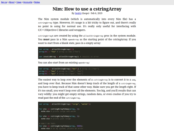174x131 pixels.
Task: Click the comment '# DON'T DO THIS:'
Action: point(47,124)
